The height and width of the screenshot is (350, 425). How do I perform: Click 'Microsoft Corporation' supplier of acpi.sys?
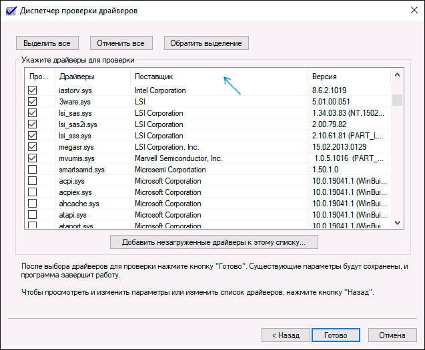coord(168,181)
